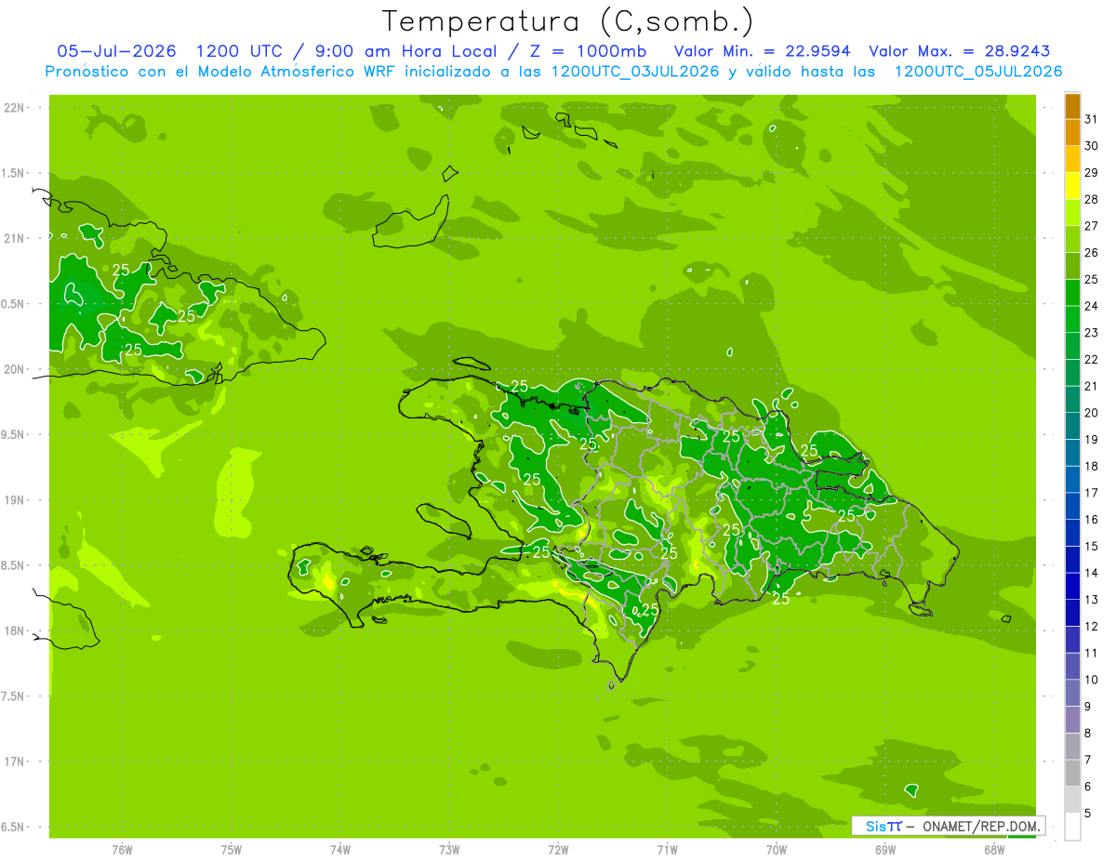Click the '68W' longitude label
The height and width of the screenshot is (862, 1116).
(994, 849)
